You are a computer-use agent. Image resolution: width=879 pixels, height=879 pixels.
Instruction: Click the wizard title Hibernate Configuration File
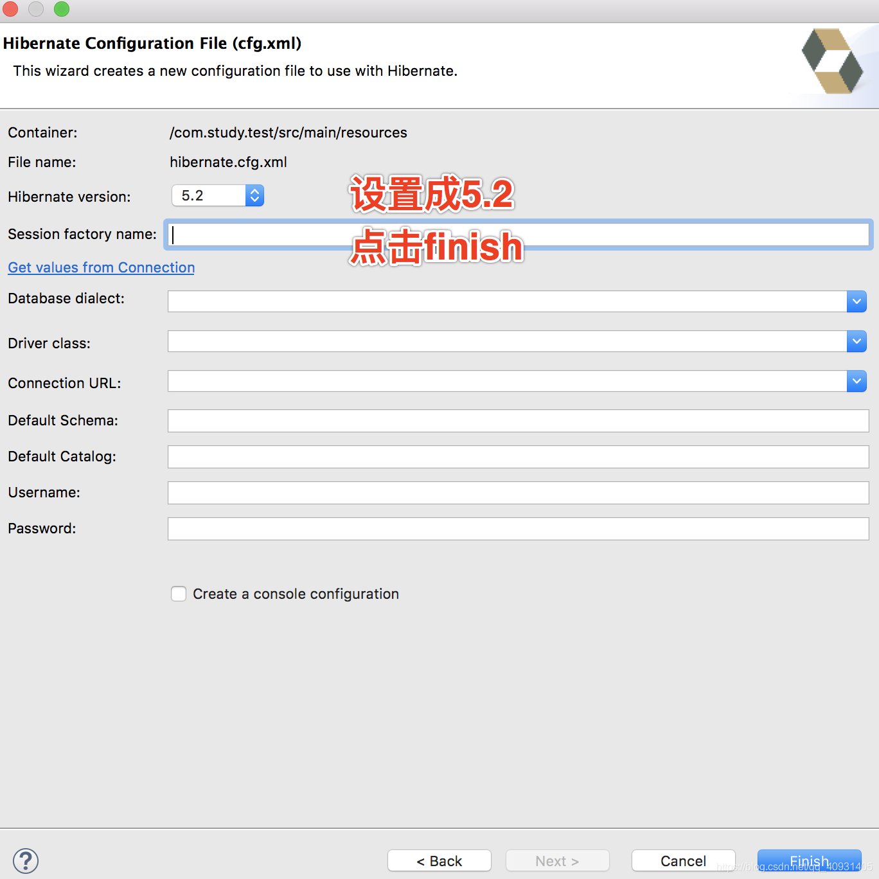(152, 43)
